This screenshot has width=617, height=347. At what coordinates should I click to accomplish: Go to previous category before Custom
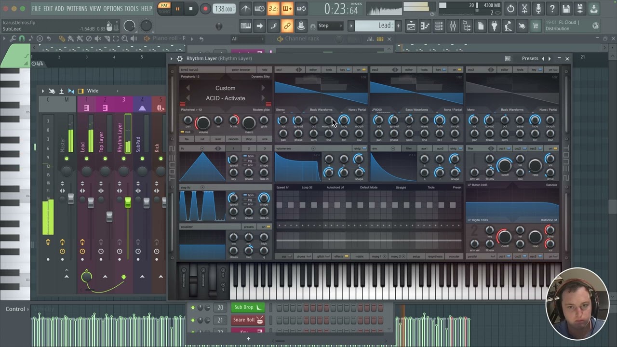(x=188, y=88)
